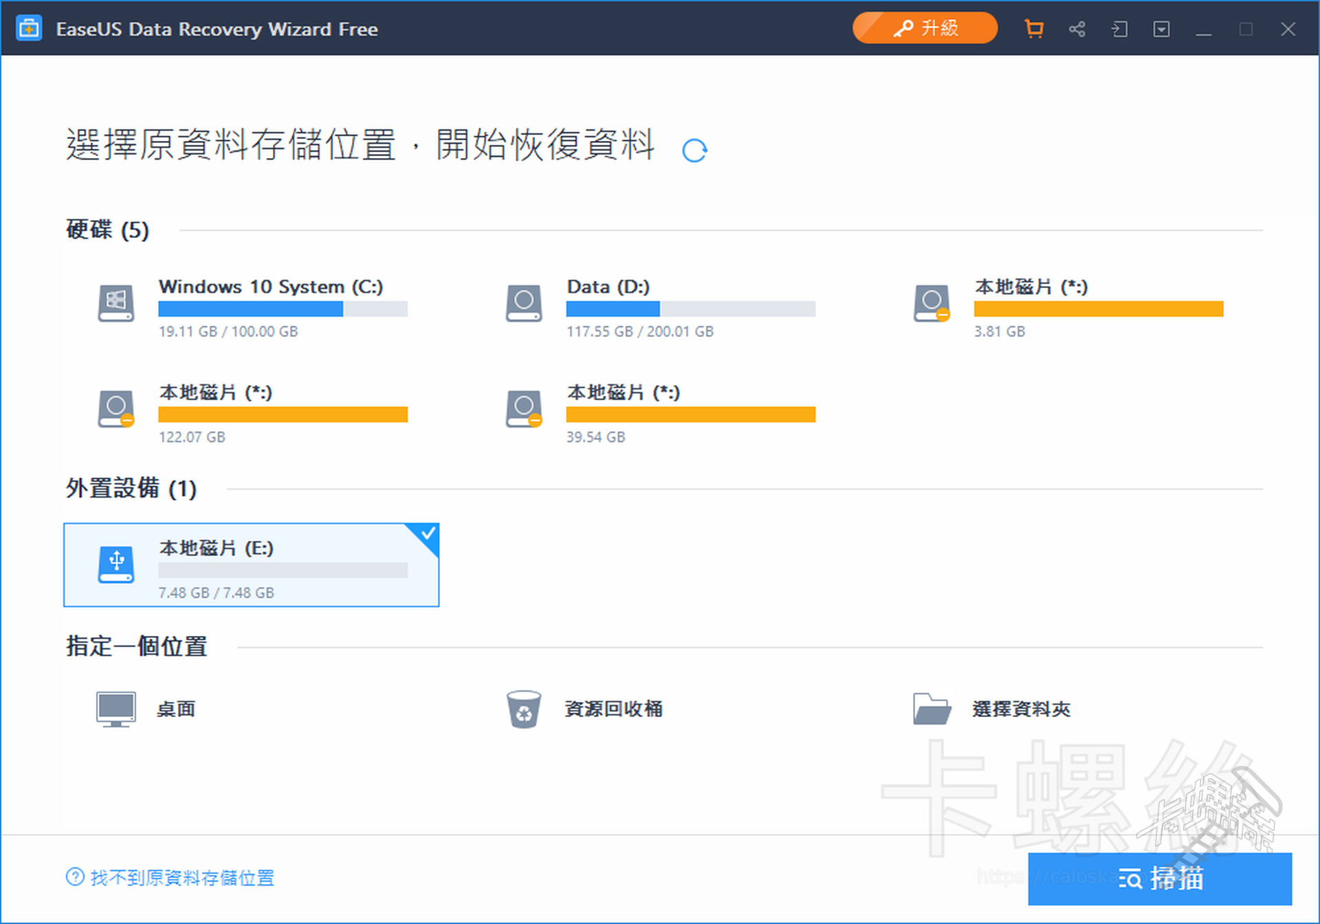Select Windows 10 System (C:) drive
The image size is (1320, 924).
click(270, 287)
